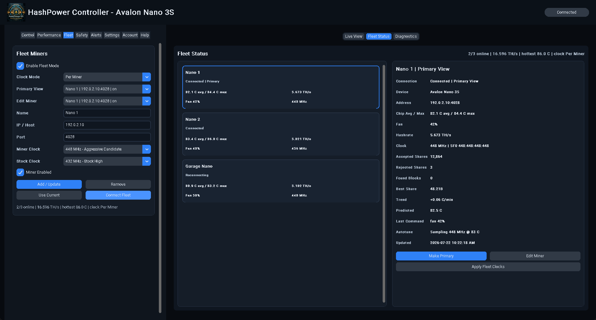Click the fleet summary text below Connect Fleet
The image size is (596, 320).
click(x=67, y=207)
